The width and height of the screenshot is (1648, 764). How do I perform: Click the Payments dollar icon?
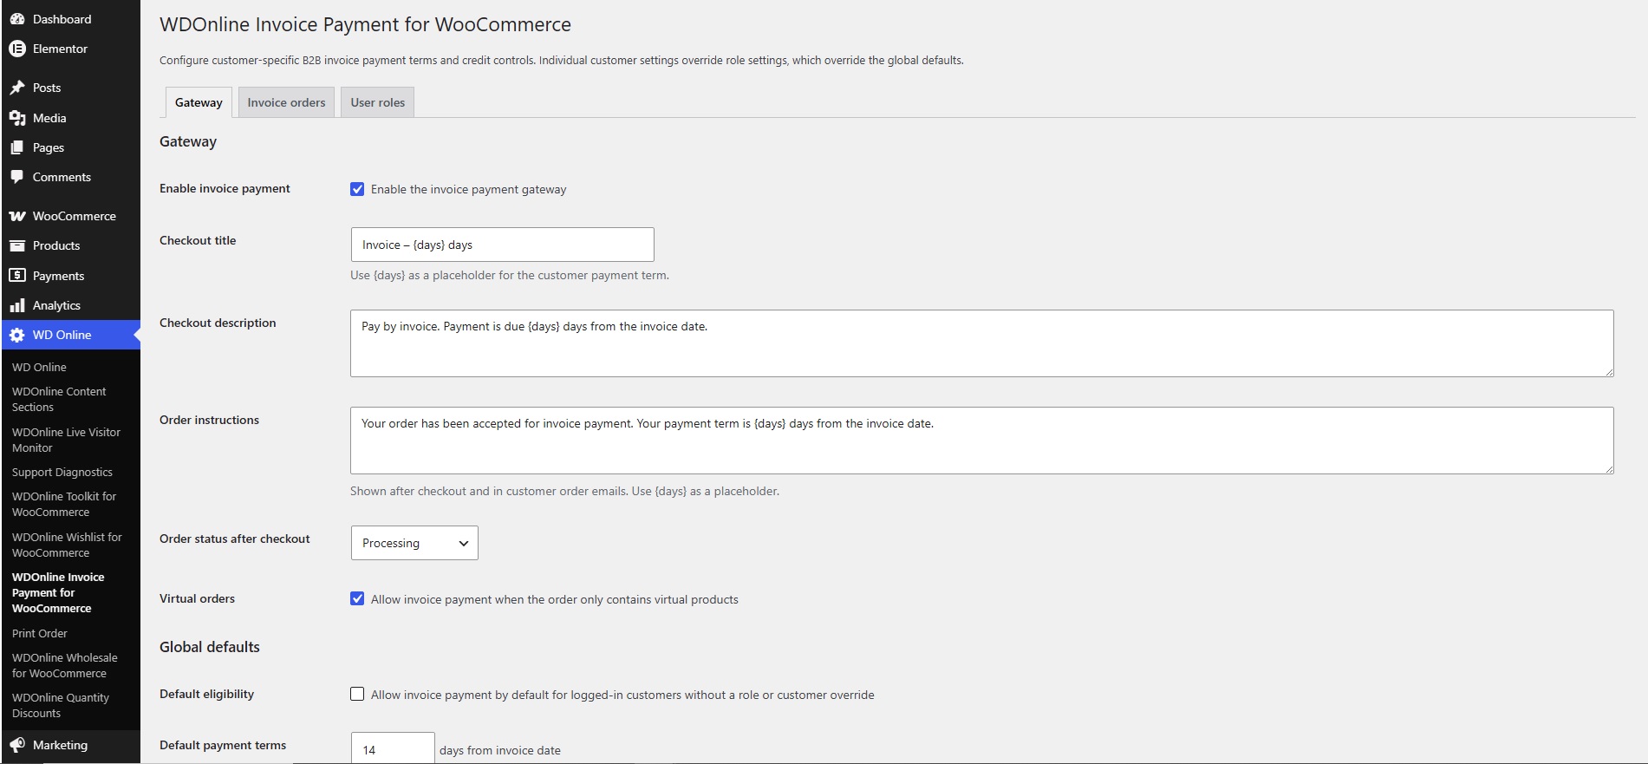tap(17, 276)
